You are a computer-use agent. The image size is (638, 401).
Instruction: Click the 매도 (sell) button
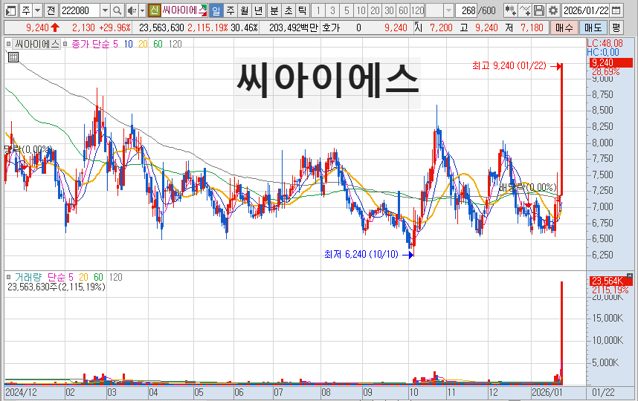(593, 27)
